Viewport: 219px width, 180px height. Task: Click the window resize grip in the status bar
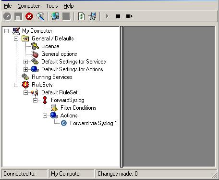click(215, 175)
